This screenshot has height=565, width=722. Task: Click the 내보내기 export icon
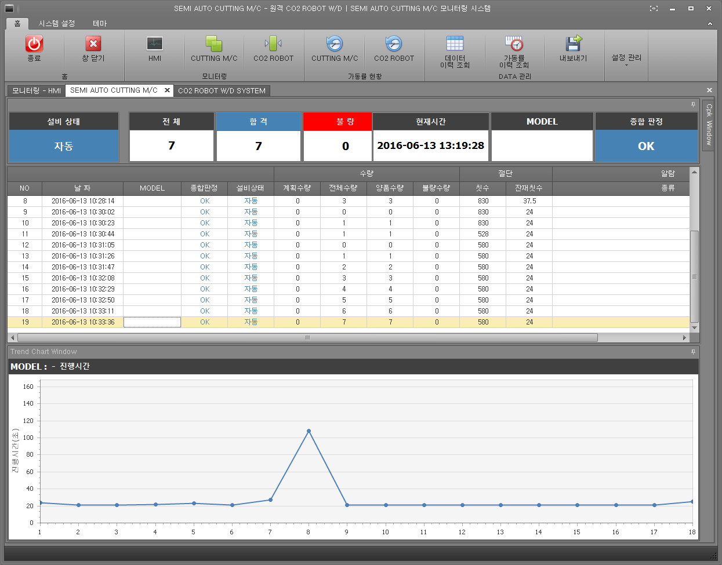573,44
